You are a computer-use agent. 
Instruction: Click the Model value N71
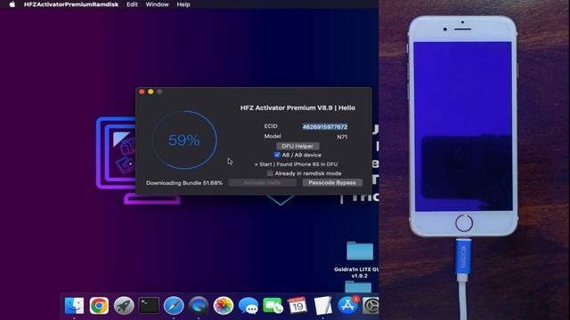point(342,137)
